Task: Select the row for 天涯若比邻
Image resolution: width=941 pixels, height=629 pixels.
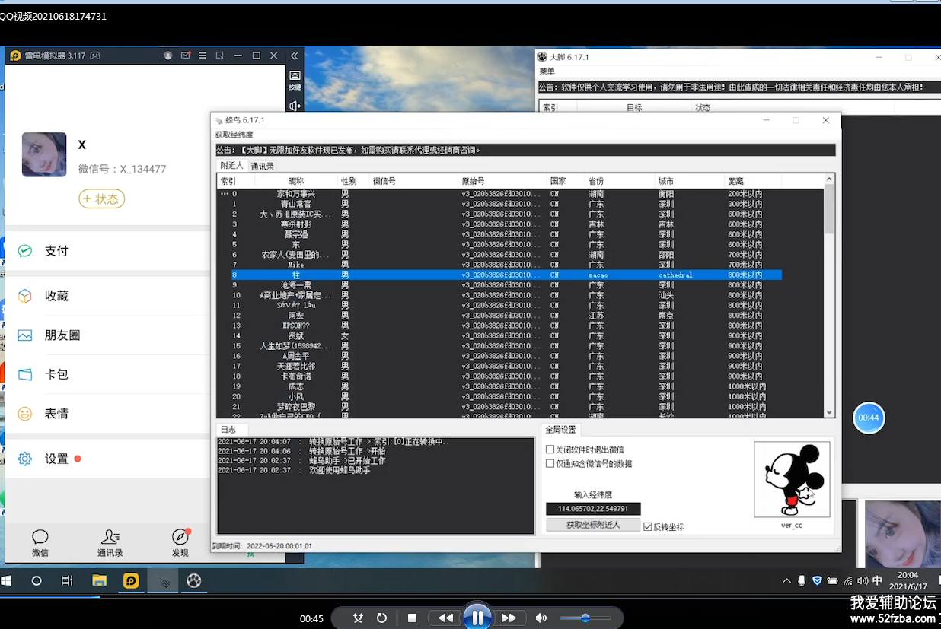Action: (499, 366)
